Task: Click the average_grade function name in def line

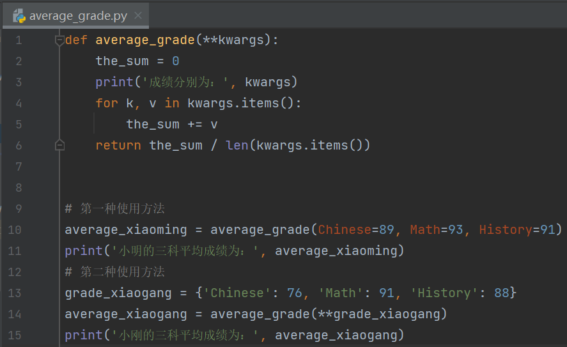Action: (144, 40)
